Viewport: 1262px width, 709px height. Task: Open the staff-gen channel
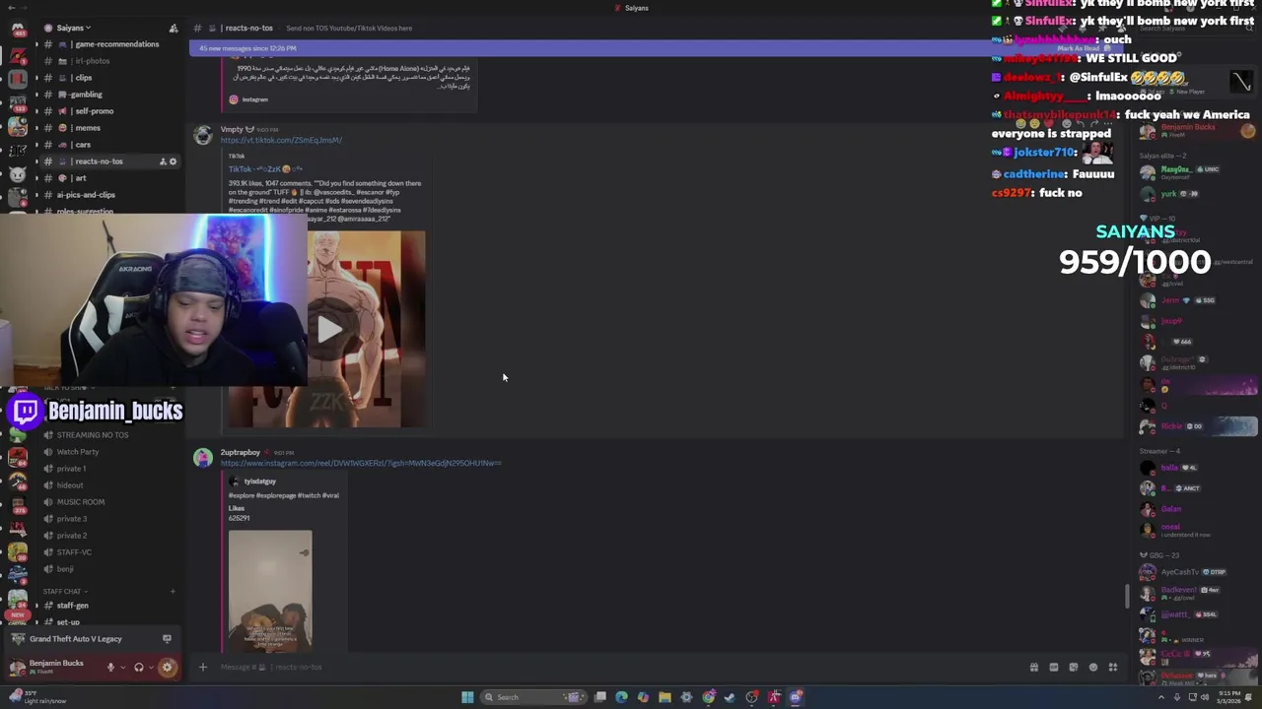[x=72, y=606]
